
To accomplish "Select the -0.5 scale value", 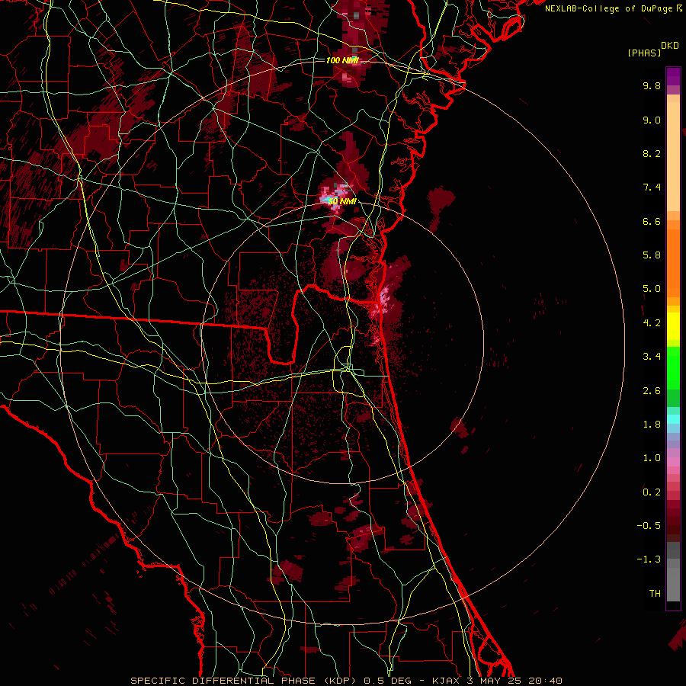I will point(649,526).
